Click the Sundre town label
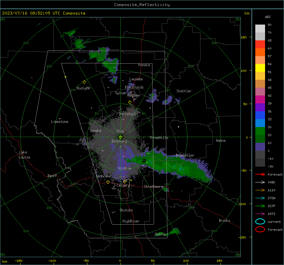 click(x=96, y=130)
